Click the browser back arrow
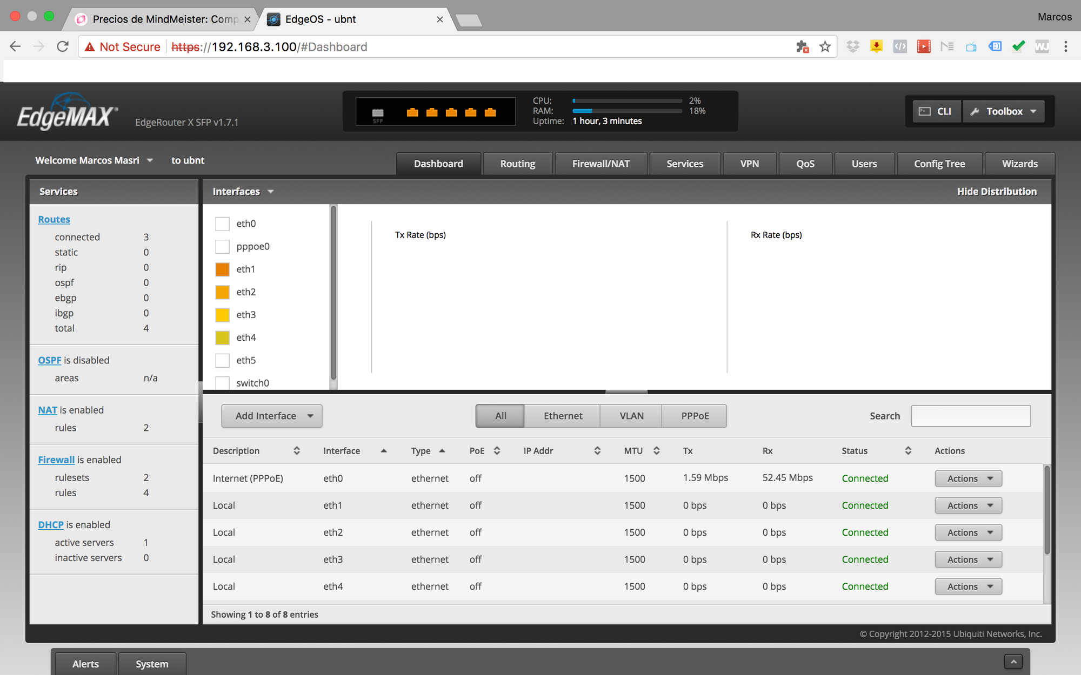The width and height of the screenshot is (1081, 675). click(x=15, y=47)
